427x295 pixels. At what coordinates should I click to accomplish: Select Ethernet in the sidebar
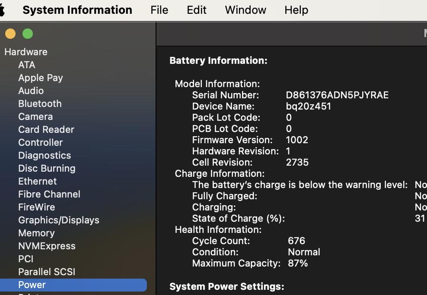37,181
